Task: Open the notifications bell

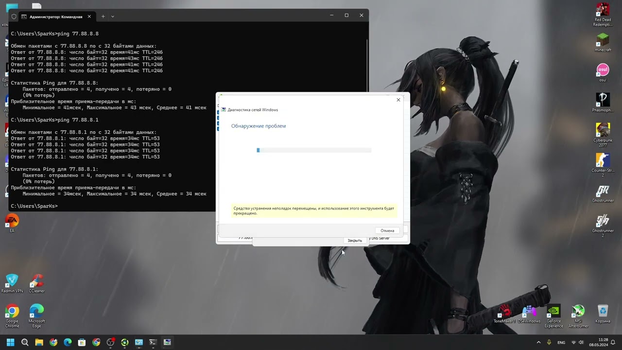Action: pyautogui.click(x=613, y=342)
